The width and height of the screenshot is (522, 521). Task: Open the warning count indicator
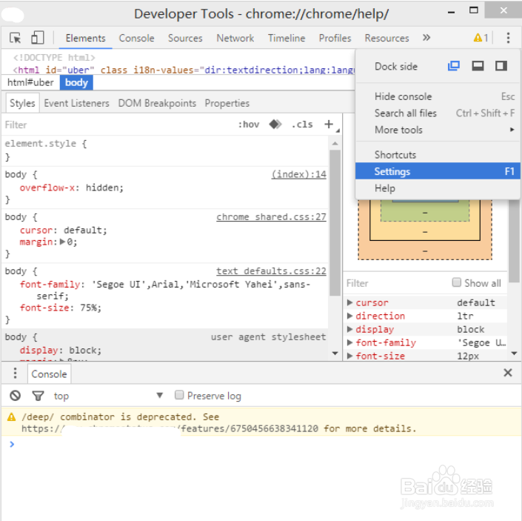click(x=481, y=38)
